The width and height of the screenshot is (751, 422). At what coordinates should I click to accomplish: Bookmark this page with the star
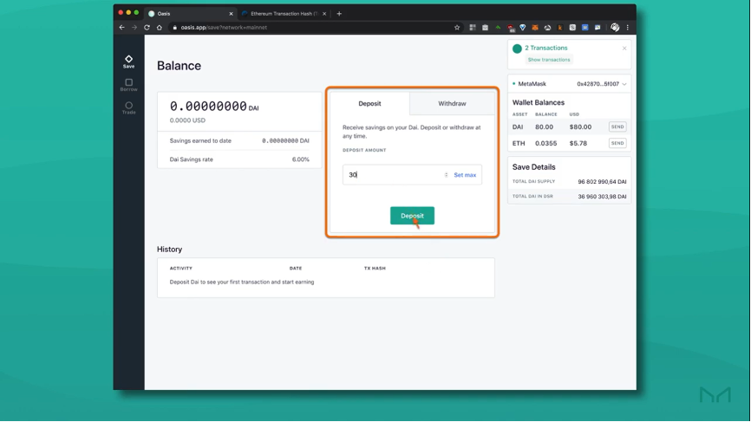pos(457,27)
